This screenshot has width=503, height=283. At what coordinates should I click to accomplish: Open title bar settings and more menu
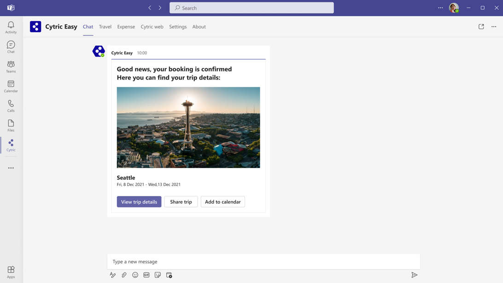pyautogui.click(x=440, y=8)
